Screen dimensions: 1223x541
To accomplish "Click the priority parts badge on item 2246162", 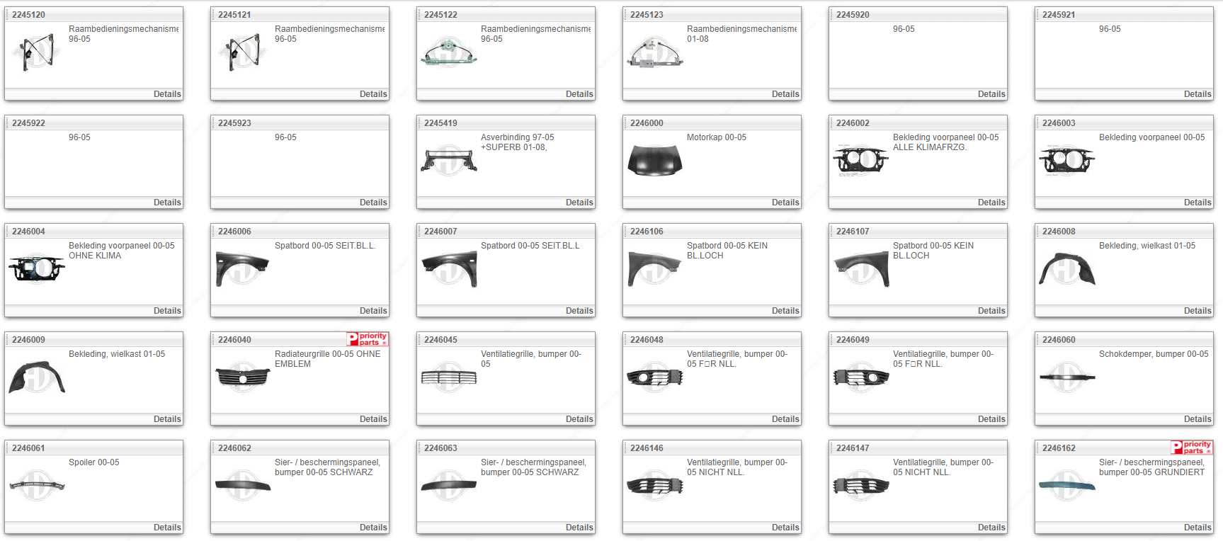I will [x=1192, y=448].
